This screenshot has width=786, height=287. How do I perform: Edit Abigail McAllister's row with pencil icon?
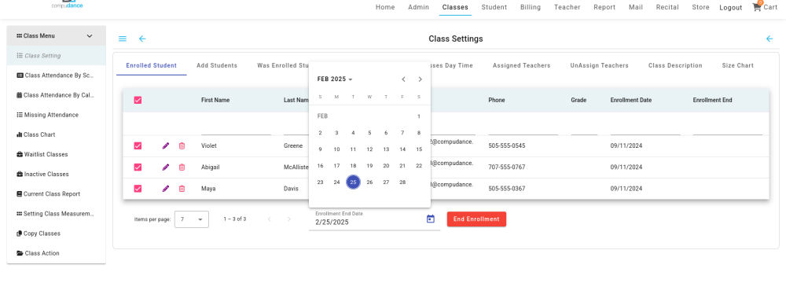click(166, 167)
